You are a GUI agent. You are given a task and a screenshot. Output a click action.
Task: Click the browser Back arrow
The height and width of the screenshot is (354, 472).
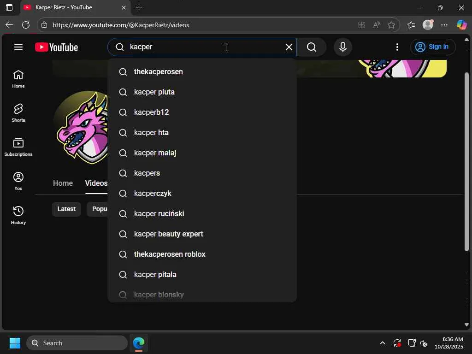click(x=9, y=25)
